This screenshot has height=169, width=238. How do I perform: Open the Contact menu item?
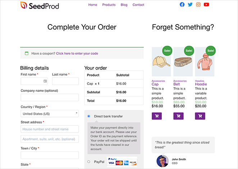coord(138,5)
